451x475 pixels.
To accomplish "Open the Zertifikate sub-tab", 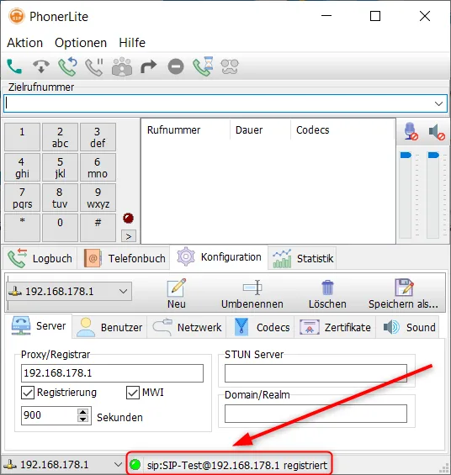I will tap(335, 327).
